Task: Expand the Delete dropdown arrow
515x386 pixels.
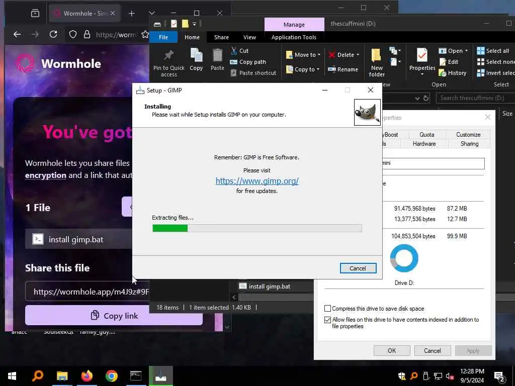Action: pos(358,55)
